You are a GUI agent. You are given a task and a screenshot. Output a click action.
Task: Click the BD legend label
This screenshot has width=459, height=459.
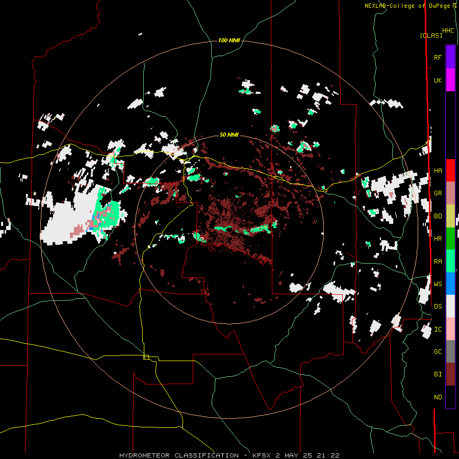pyautogui.click(x=438, y=216)
